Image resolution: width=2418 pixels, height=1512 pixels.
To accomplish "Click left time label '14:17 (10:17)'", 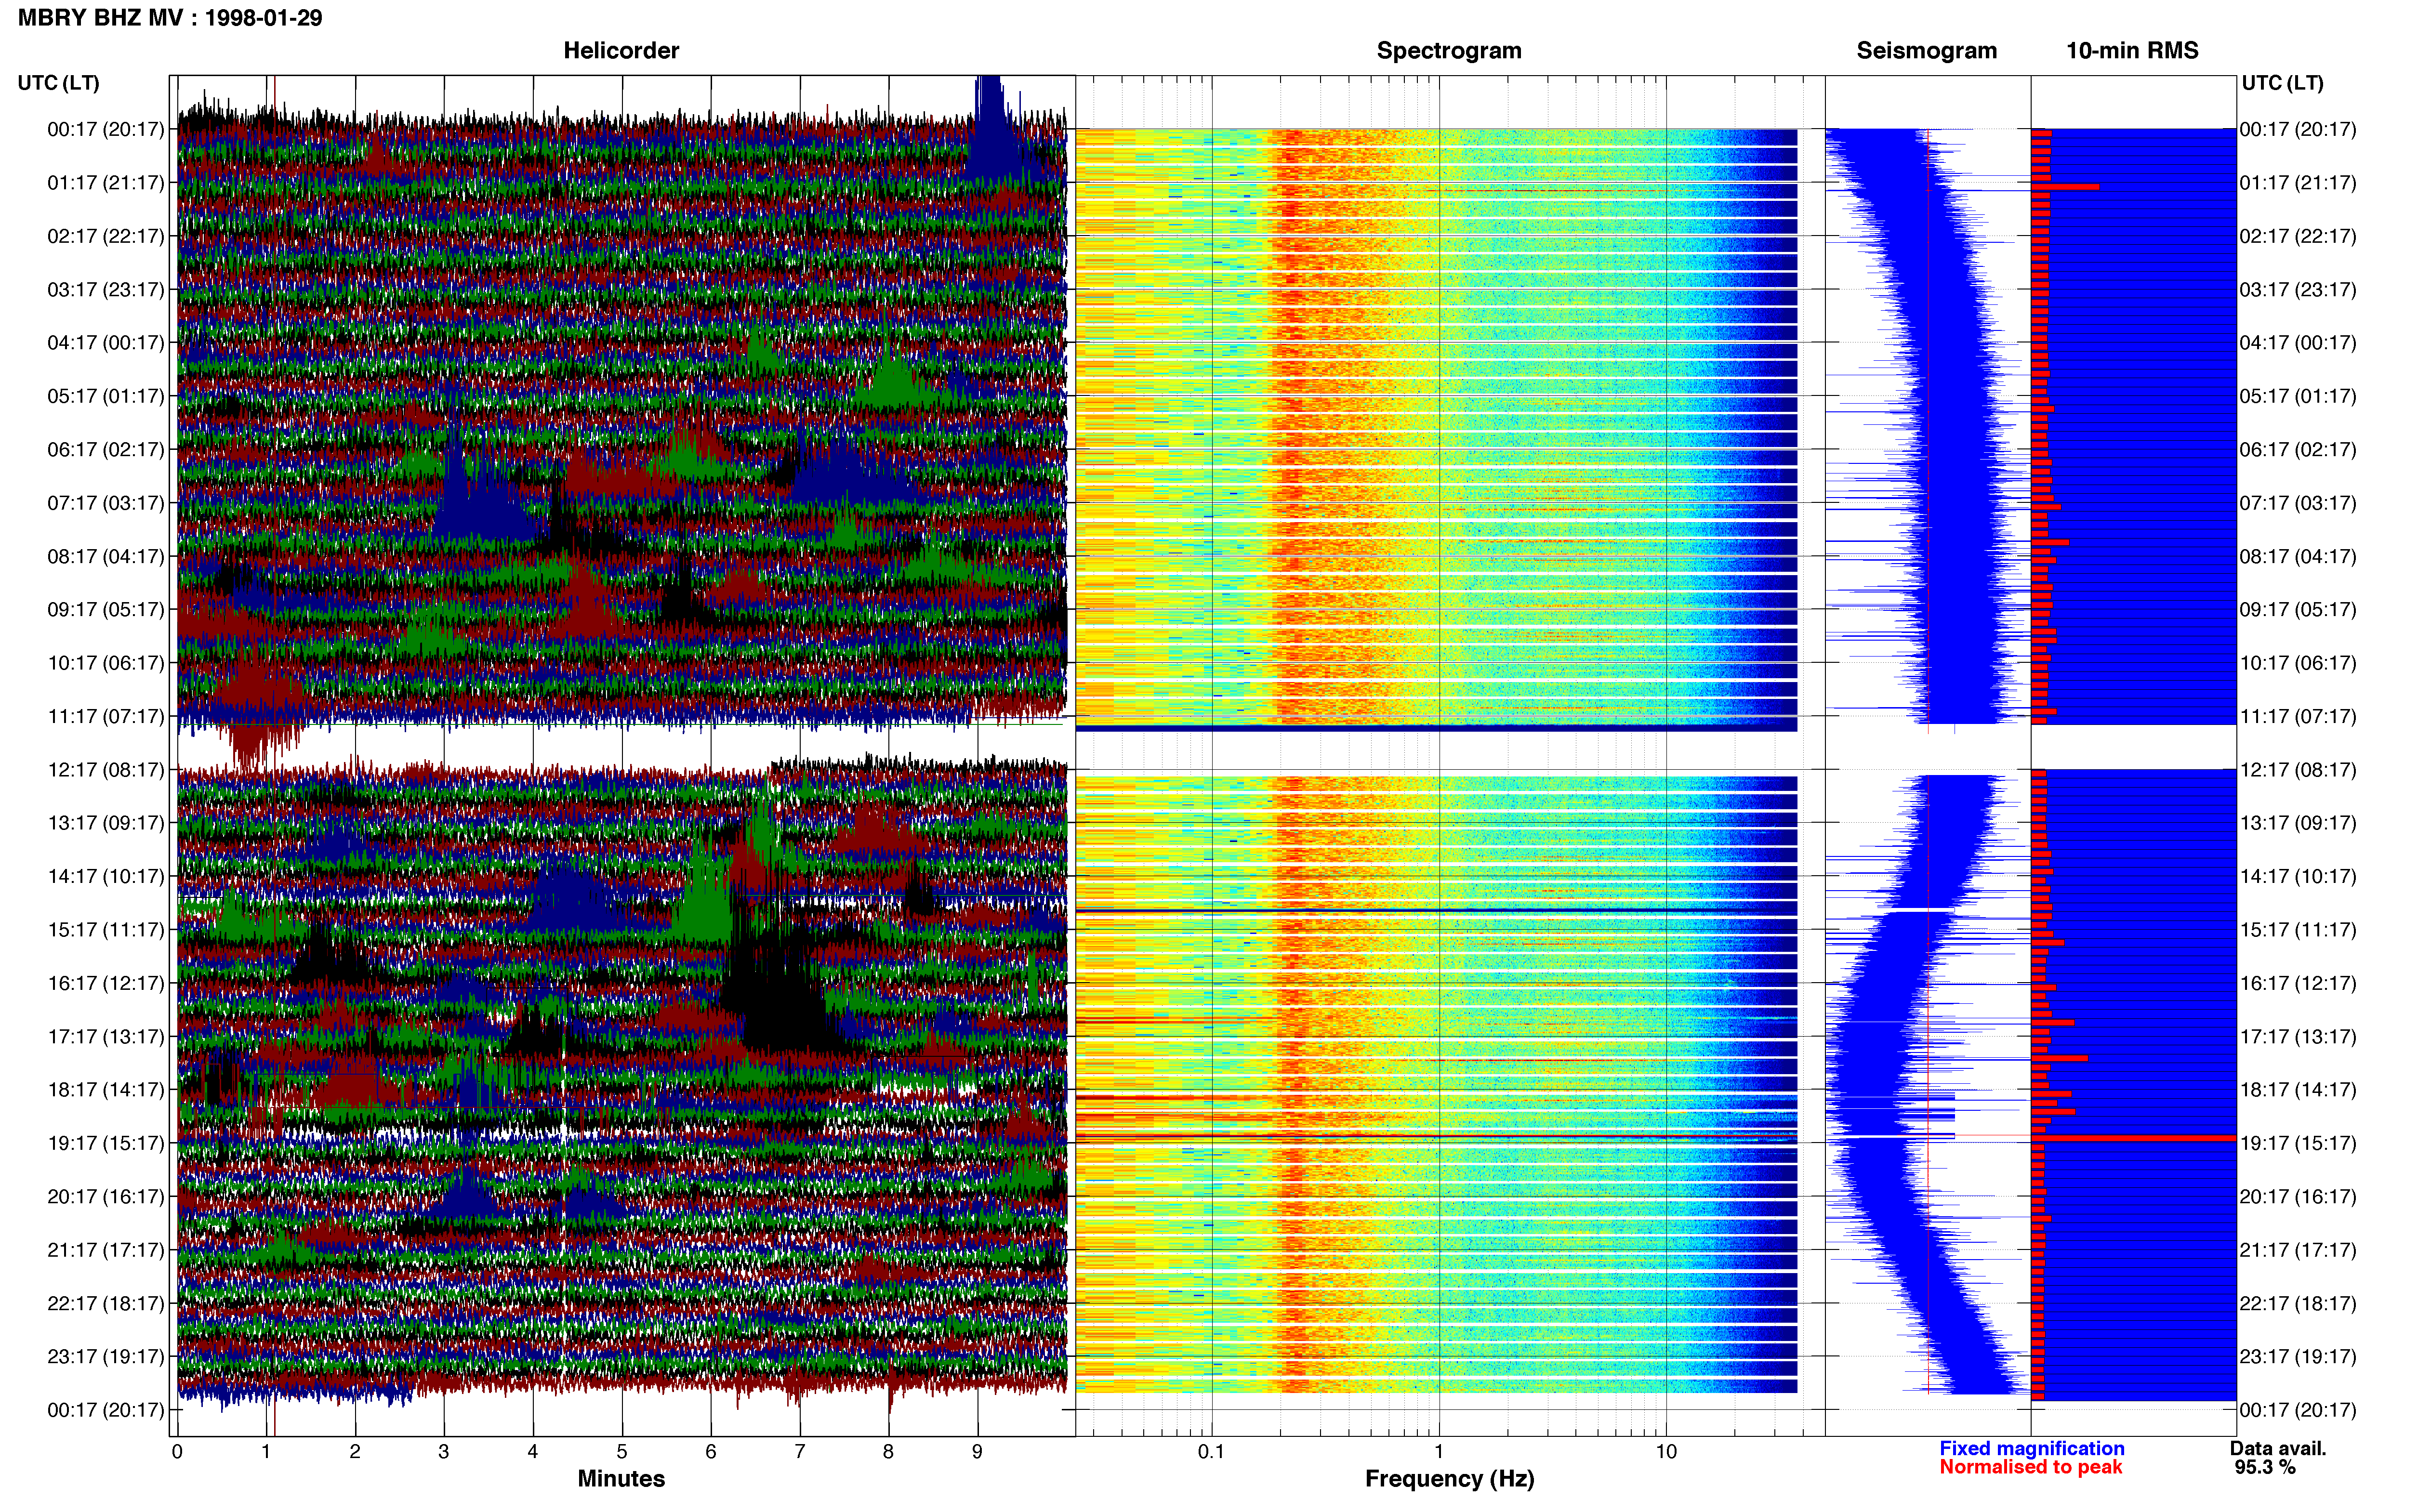I will point(106,876).
